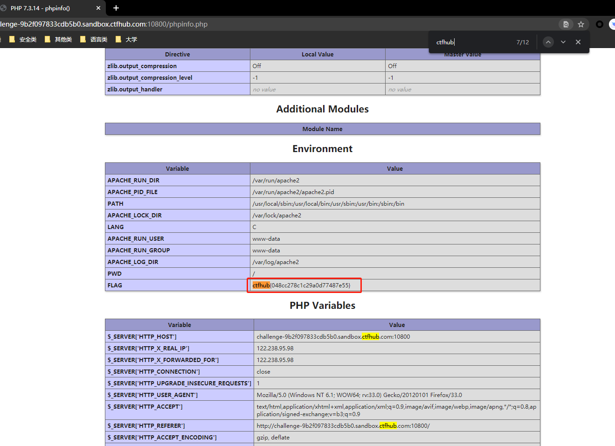Image resolution: width=615 pixels, height=446 pixels.
Task: Click the find-in-page icon in address bar
Action: [566, 24]
